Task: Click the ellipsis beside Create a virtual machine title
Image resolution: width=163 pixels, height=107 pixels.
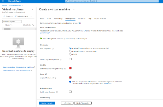Action: [x=74, y=9]
